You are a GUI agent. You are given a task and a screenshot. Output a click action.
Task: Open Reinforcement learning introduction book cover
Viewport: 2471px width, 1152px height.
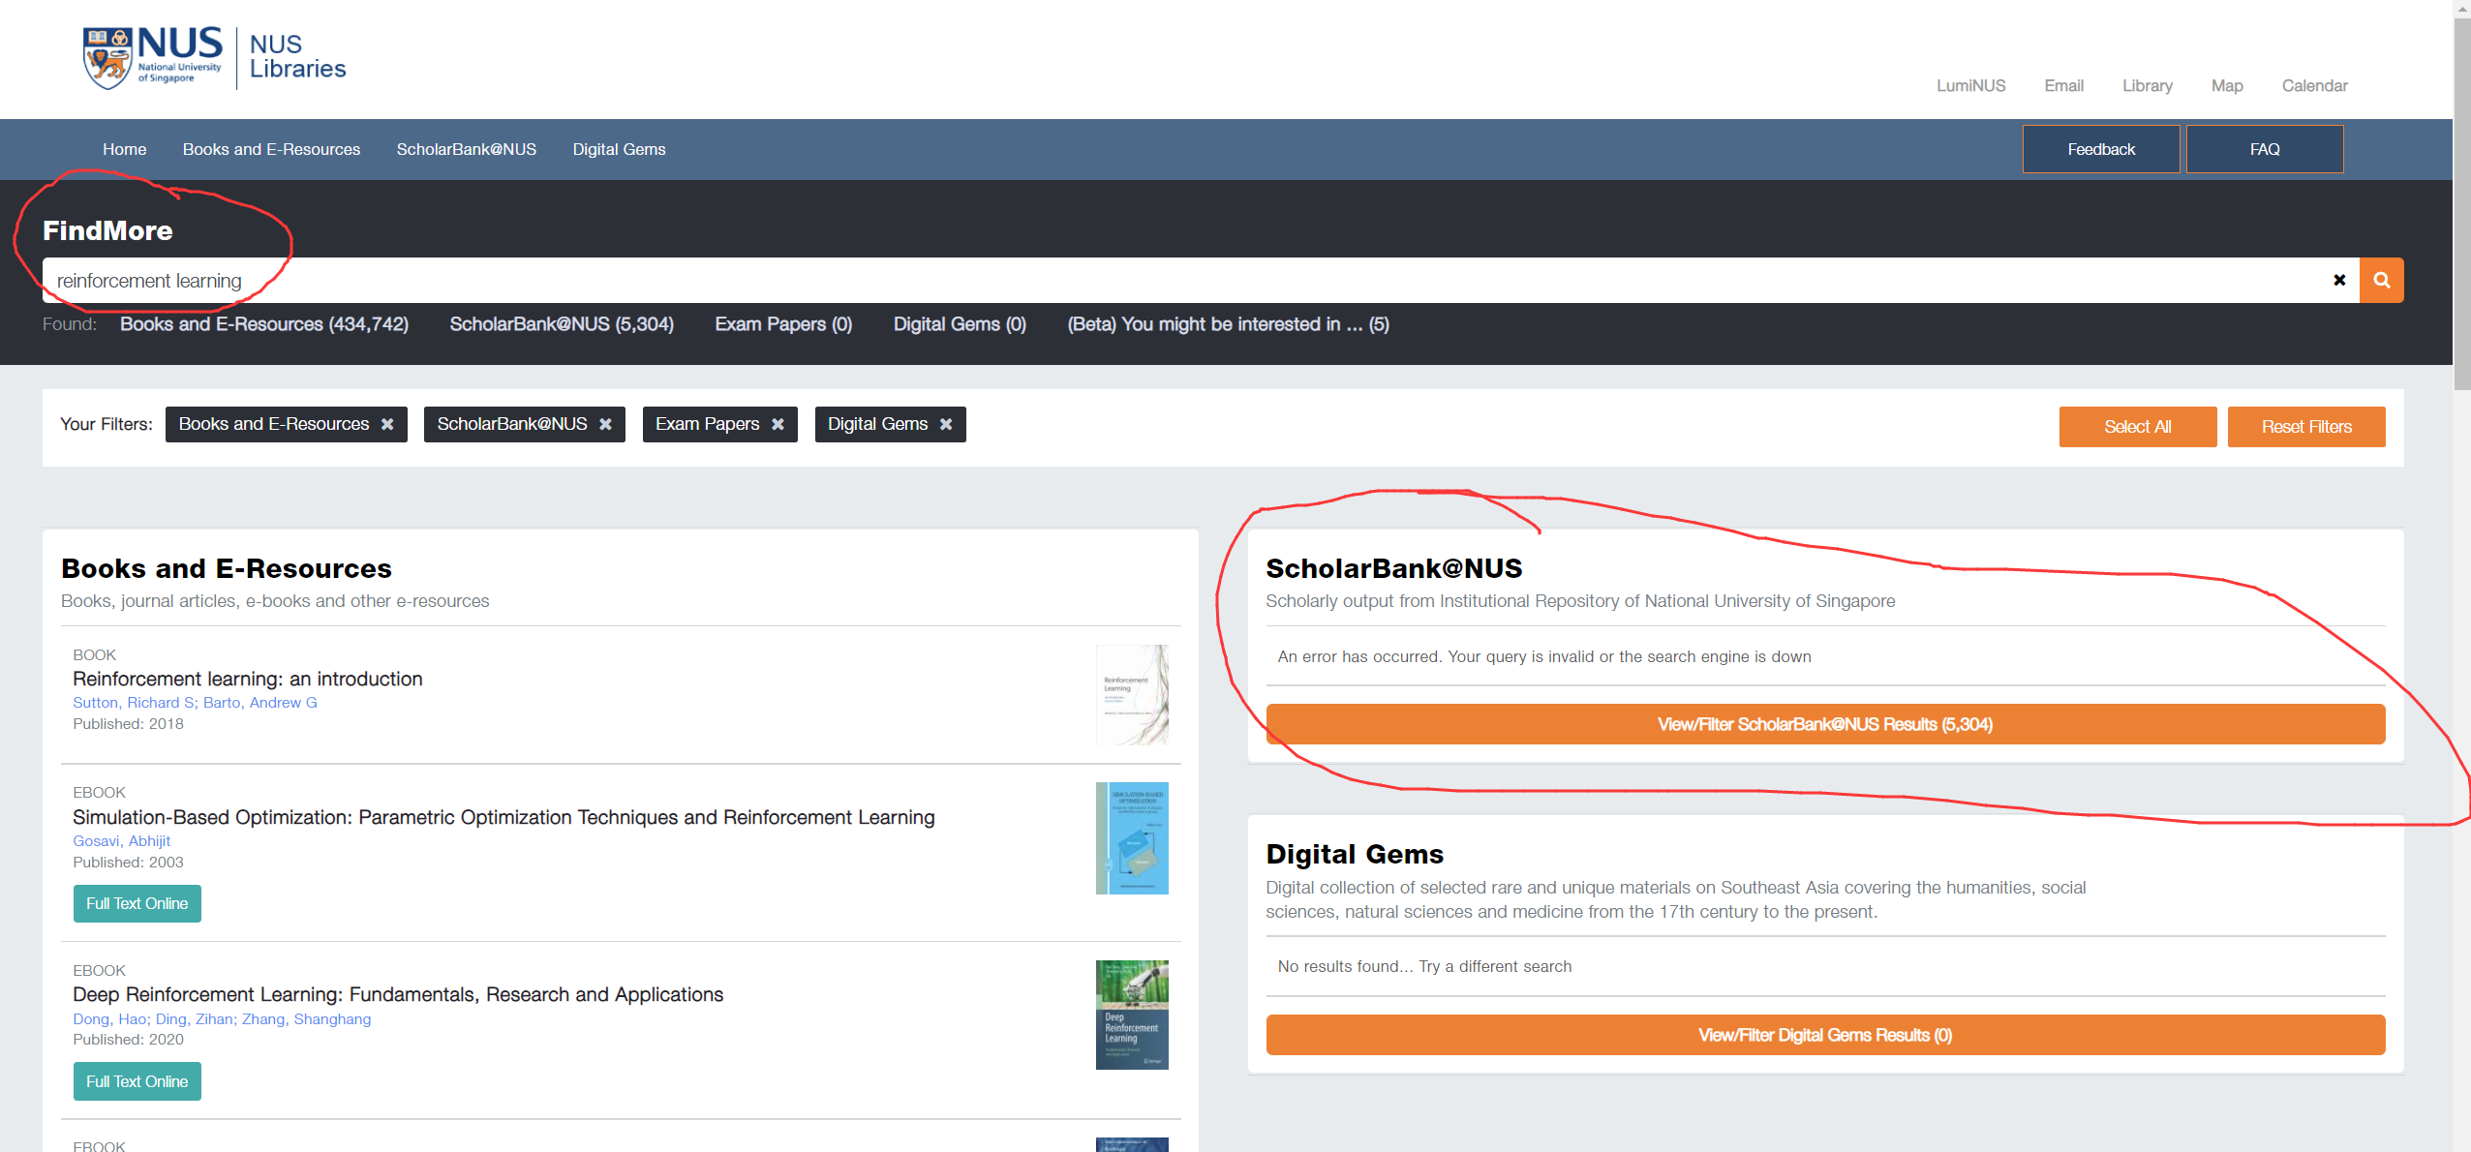(x=1131, y=695)
